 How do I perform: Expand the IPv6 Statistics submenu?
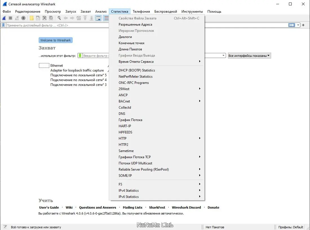coord(157,196)
